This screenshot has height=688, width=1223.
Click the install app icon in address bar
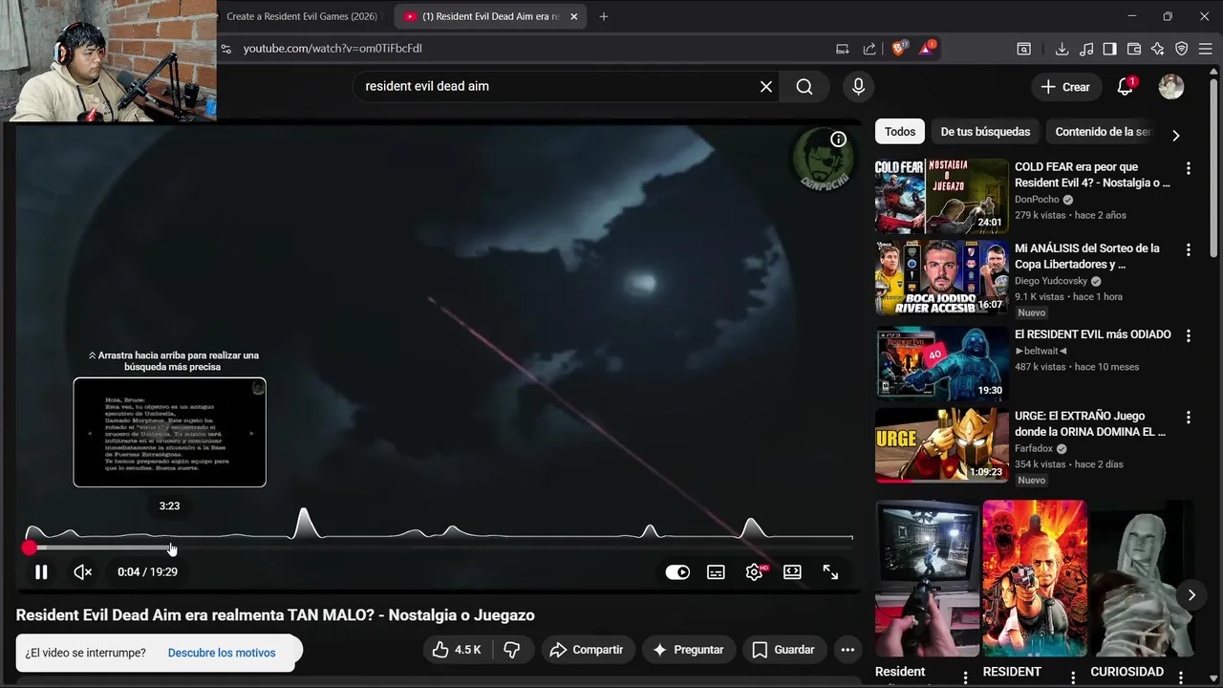coord(842,49)
